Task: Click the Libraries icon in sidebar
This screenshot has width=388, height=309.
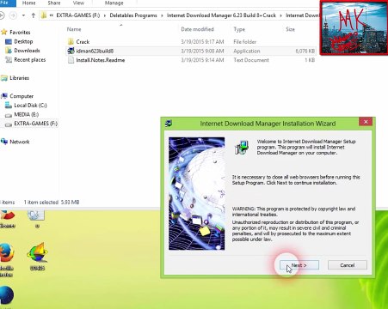Action: coord(4,78)
